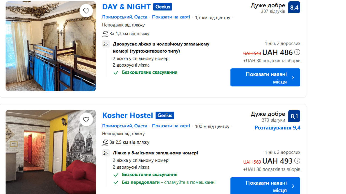
Task: Click Приморський, Одеса link for Kosher Hostel
Action: tap(125, 126)
